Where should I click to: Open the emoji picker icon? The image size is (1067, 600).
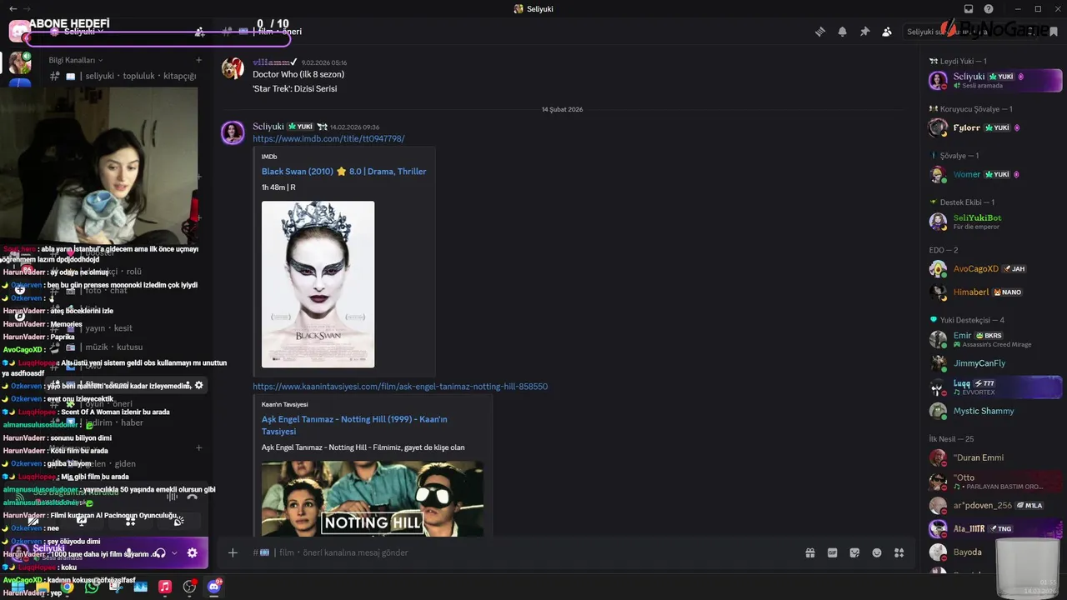click(x=877, y=552)
